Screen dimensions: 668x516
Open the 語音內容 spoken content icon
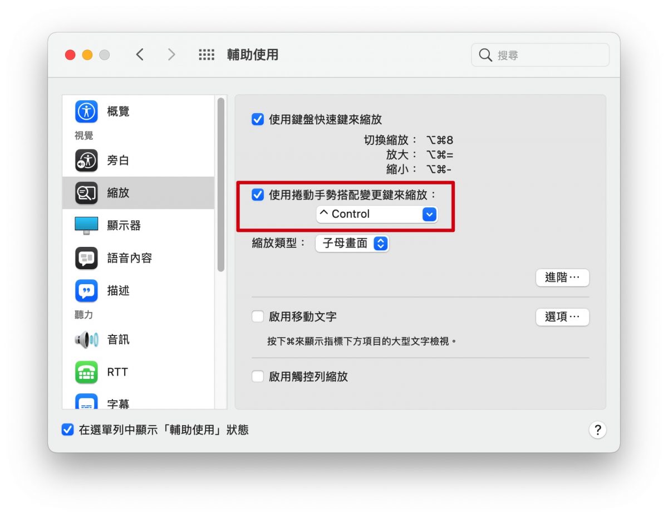(x=86, y=258)
